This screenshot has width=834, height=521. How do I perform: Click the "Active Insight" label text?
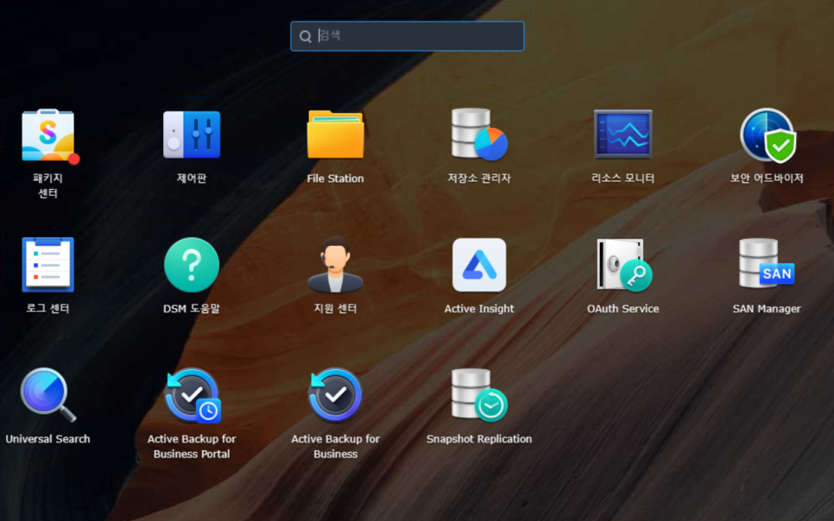click(x=479, y=309)
